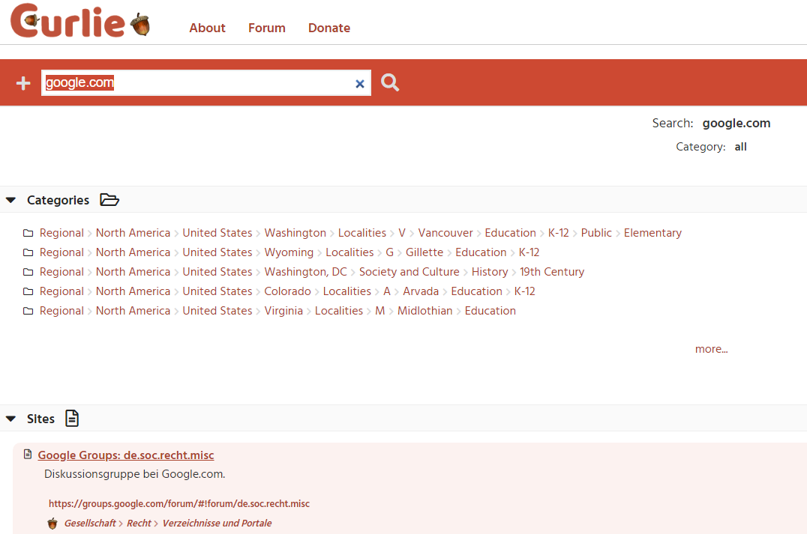Click the google.com search input field
This screenshot has width=807, height=534.
[195, 83]
